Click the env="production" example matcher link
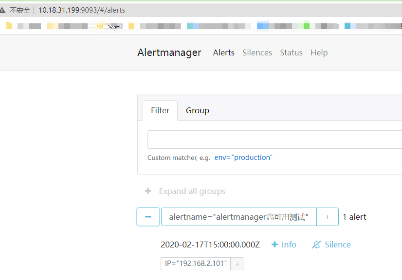 coord(243,157)
